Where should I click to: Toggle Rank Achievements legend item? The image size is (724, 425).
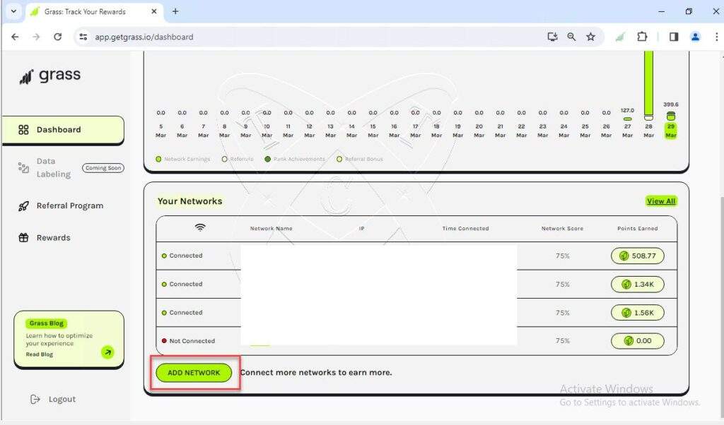(x=295, y=159)
